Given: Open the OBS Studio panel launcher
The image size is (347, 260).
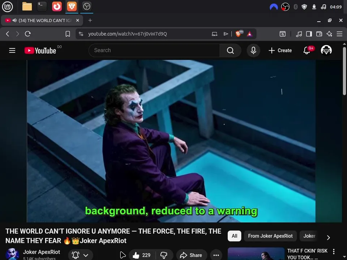Looking at the screenshot, I should click(86, 6).
